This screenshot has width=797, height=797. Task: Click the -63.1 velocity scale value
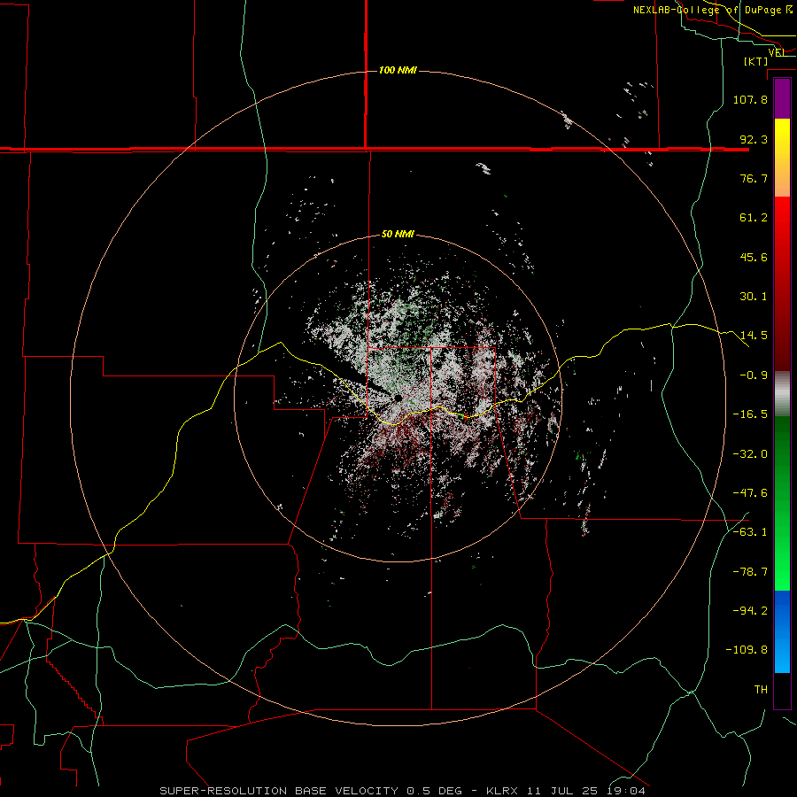click(x=750, y=532)
